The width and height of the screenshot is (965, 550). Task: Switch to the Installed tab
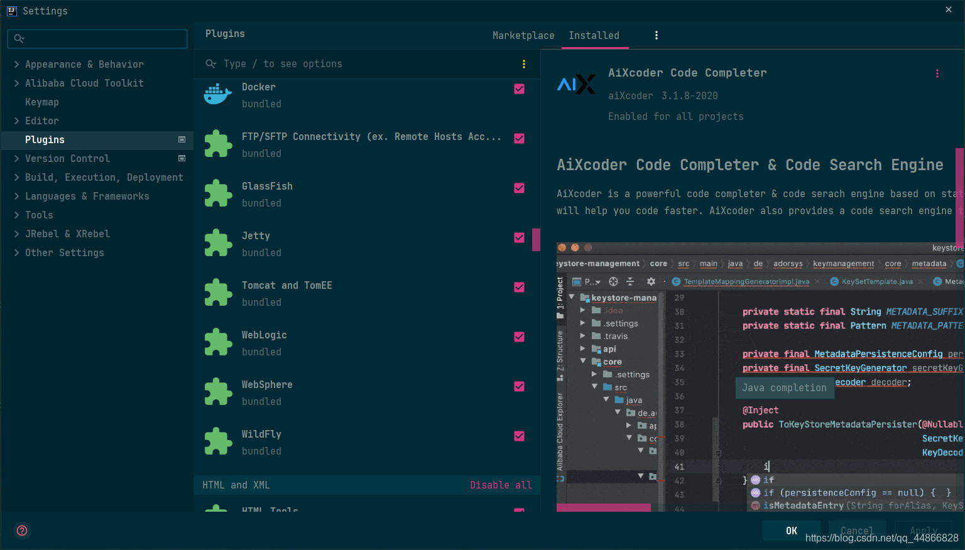(x=594, y=35)
